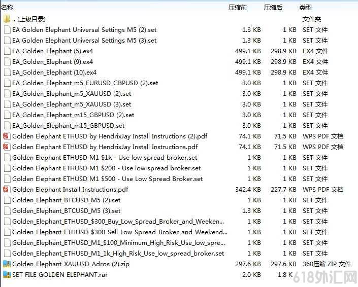Click the 342.4 KB size value
Viewport: 358px width, 287px height.
tap(248, 190)
